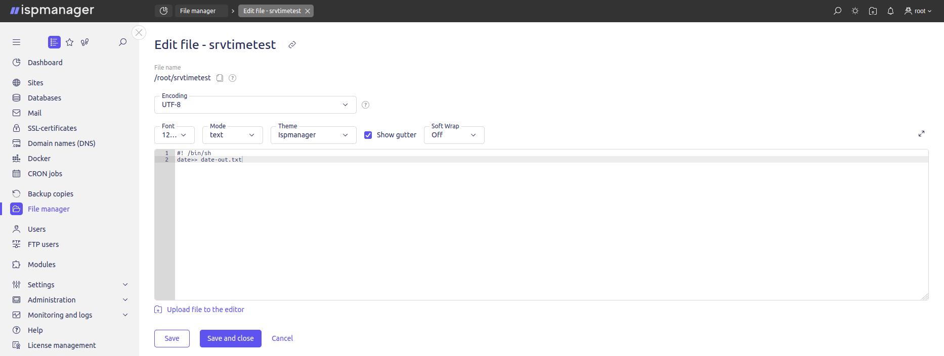Expand editor to fullscreen icon
The width and height of the screenshot is (944, 356).
click(921, 134)
